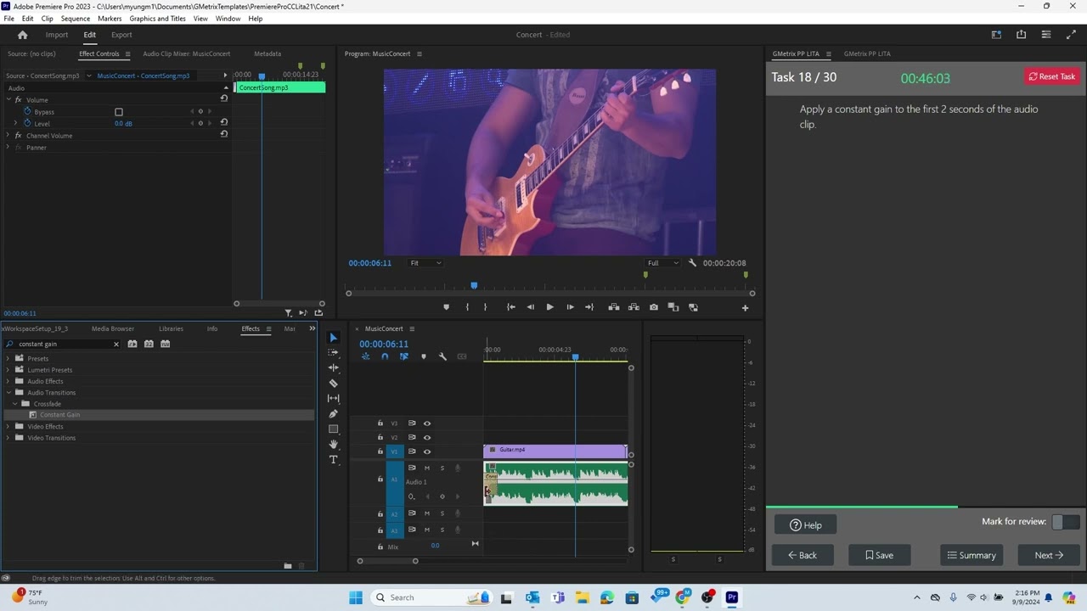This screenshot has width=1087, height=611.
Task: Open the Sequence menu
Action: [75, 19]
